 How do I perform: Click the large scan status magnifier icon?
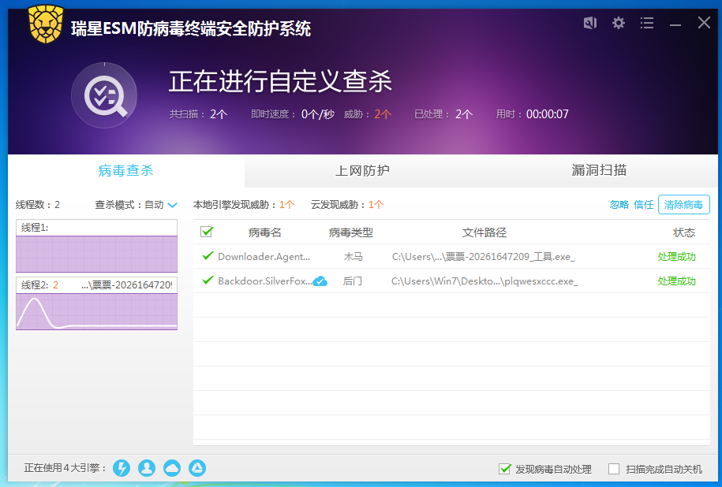pos(104,95)
